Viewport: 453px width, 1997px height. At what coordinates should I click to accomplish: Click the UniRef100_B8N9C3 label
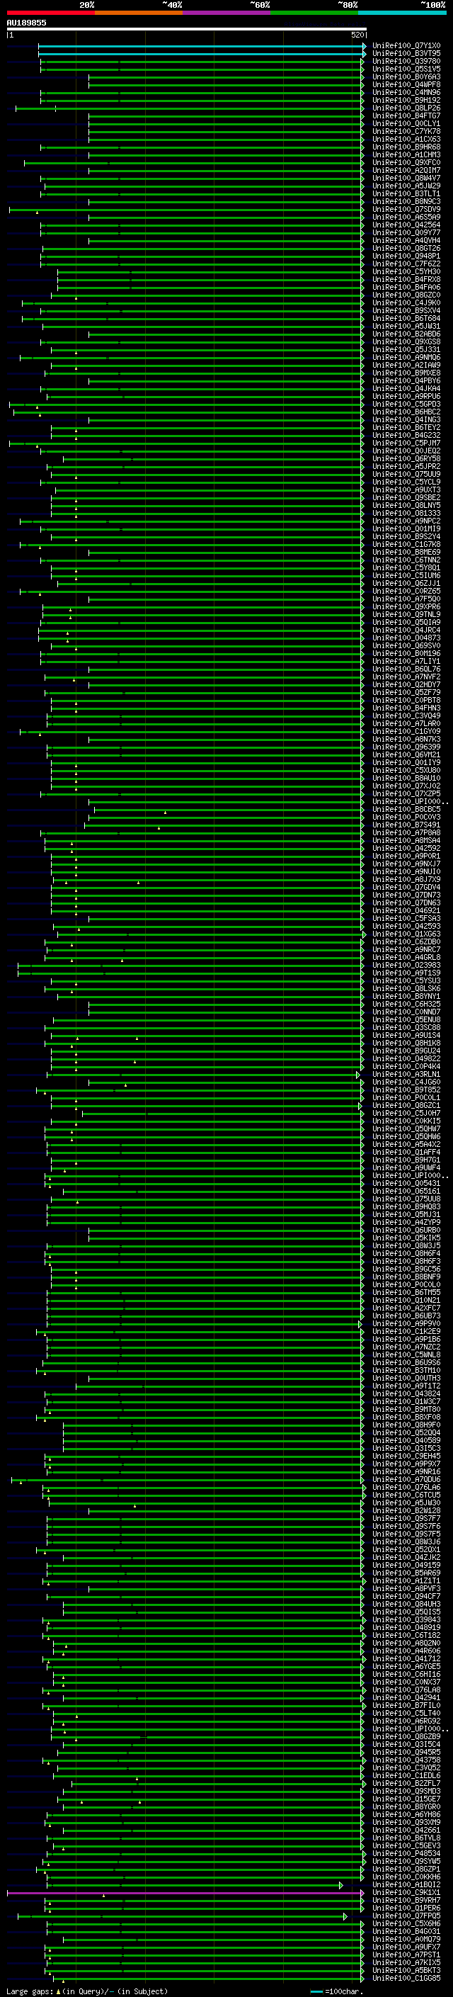[x=406, y=202]
